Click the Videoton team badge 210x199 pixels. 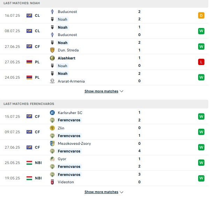tap(52, 182)
